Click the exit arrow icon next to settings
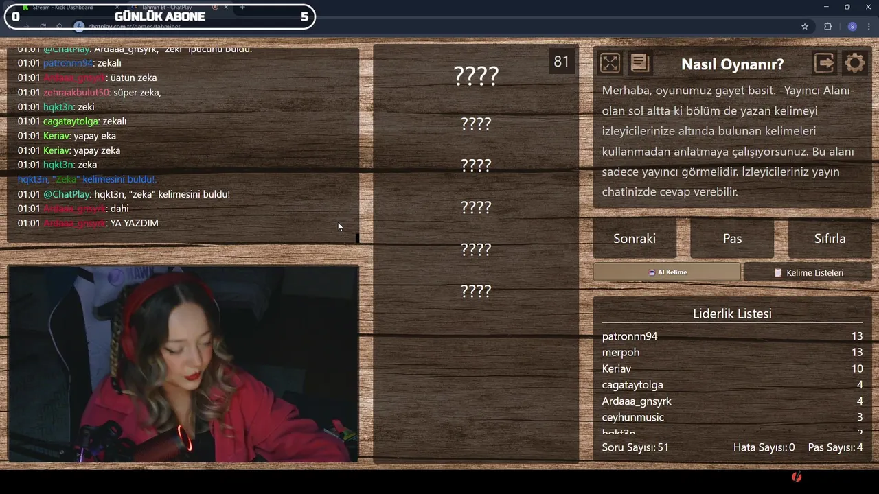This screenshot has height=494, width=879. pos(824,63)
